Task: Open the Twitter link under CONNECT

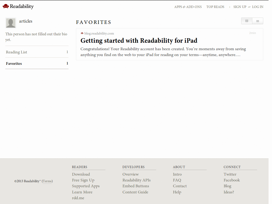Action: tap(230, 174)
